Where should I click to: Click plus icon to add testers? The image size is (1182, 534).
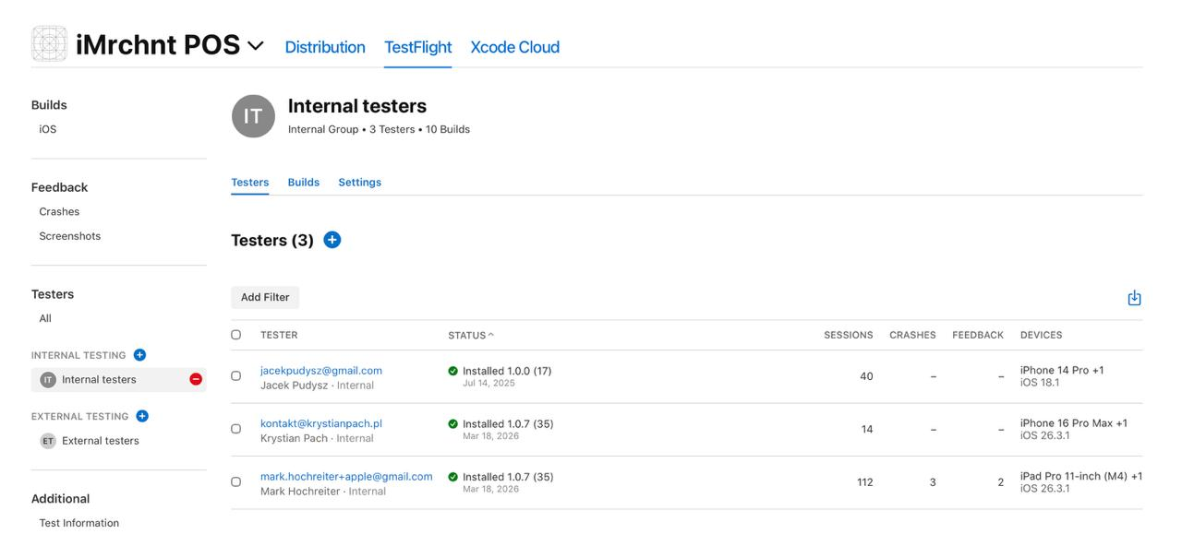coord(332,240)
